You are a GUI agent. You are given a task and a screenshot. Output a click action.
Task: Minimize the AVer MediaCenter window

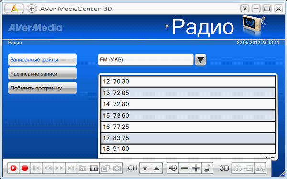256,9
